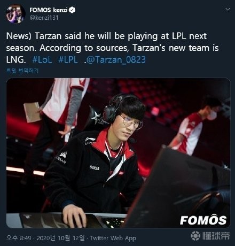Open the @kenzi131 handle
The height and width of the screenshot is (246, 235).
(44, 18)
